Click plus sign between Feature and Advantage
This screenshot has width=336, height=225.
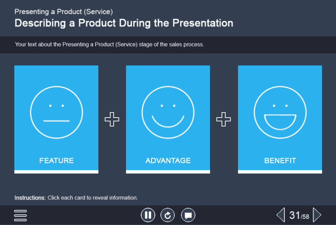pos(112,119)
